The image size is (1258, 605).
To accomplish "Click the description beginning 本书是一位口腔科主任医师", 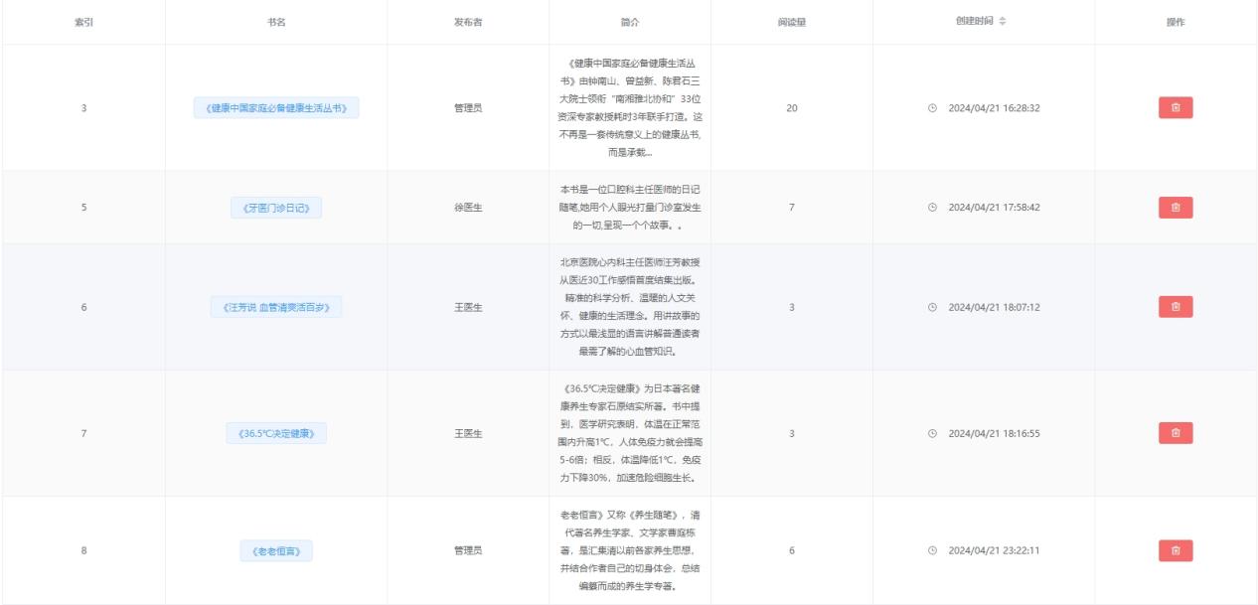I will click(x=629, y=208).
